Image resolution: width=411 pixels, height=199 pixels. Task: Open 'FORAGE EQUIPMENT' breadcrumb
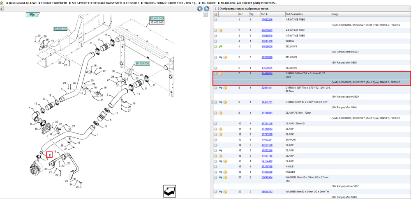click(55, 3)
